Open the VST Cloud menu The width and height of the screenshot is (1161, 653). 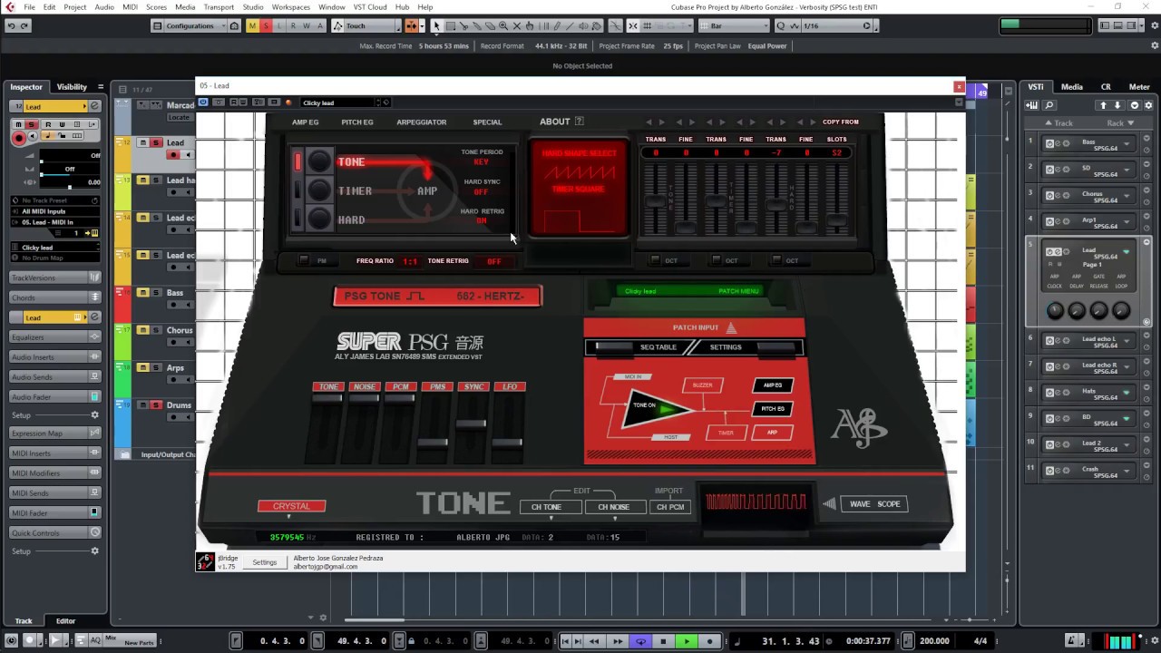pyautogui.click(x=369, y=6)
